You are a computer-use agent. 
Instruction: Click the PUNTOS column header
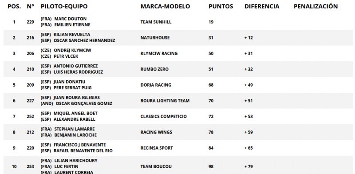(x=221, y=6)
